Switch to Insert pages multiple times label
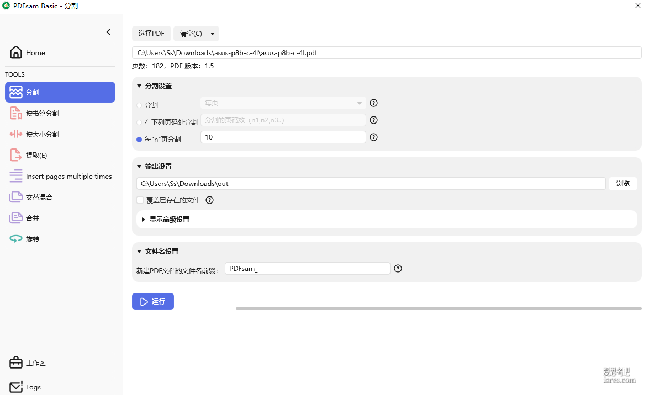Viewport: 649px width, 395px height. pyautogui.click(x=68, y=177)
